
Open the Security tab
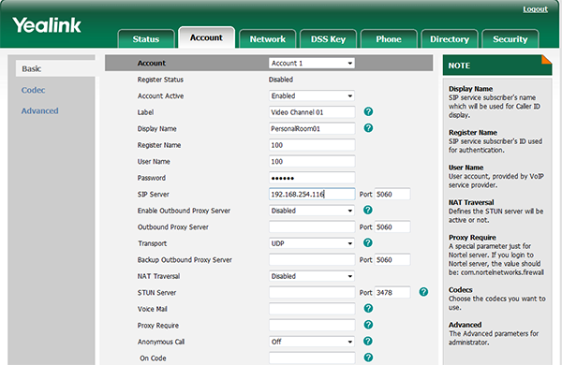click(x=510, y=39)
